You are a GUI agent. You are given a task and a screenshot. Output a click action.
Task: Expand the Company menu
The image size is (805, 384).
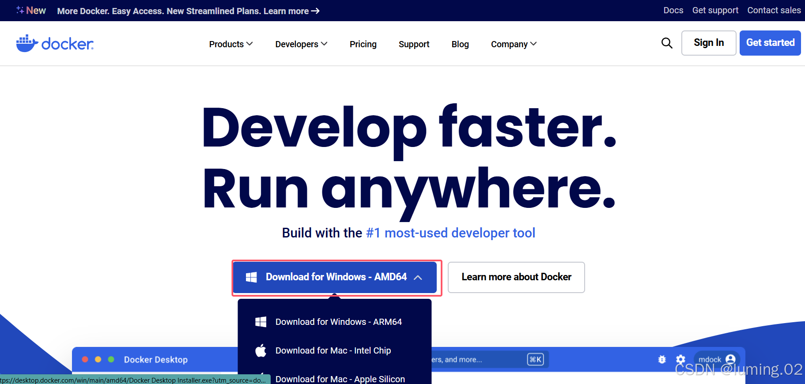point(514,44)
